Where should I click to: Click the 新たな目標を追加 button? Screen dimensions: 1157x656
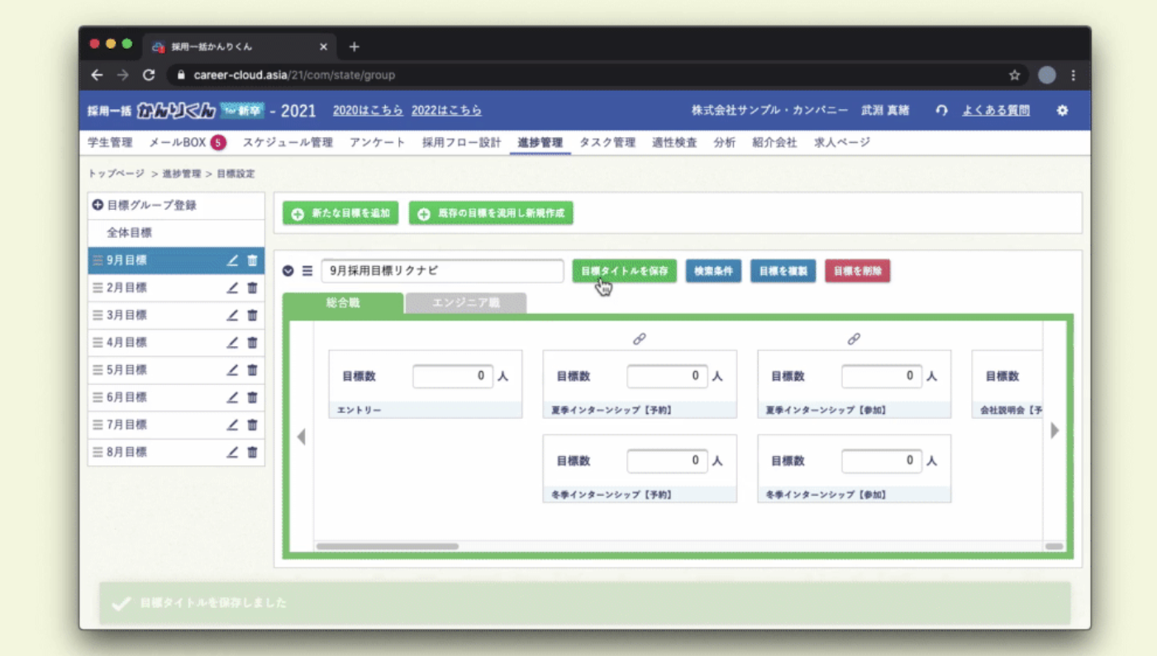coord(340,213)
